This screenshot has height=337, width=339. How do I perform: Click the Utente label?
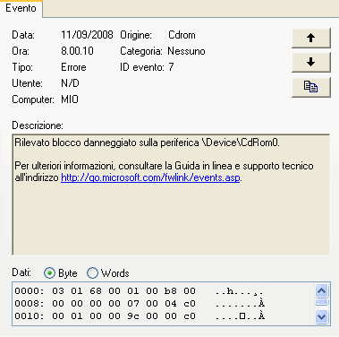click(27, 83)
